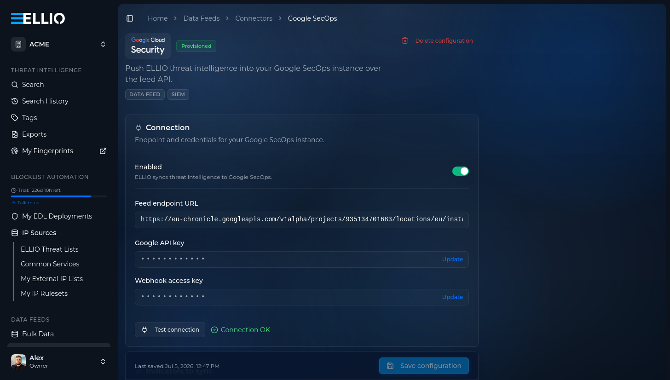Click the Google API key field
The width and height of the screenshot is (670, 380).
point(302,259)
